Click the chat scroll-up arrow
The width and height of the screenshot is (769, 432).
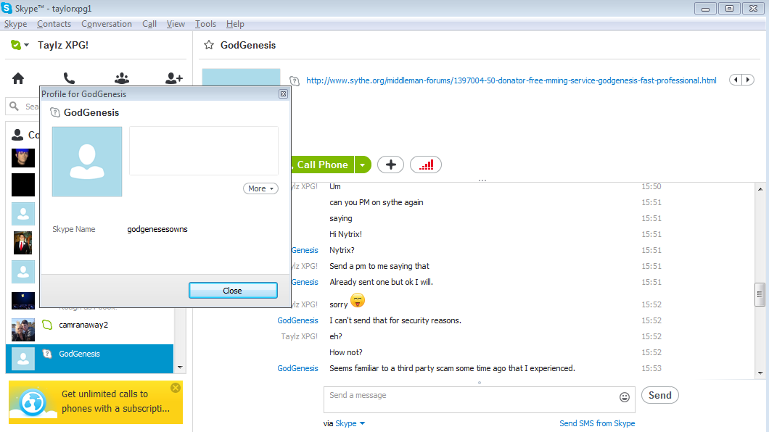pyautogui.click(x=760, y=189)
